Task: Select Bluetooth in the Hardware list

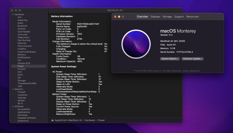Action: pyautogui.click(x=22, y=26)
